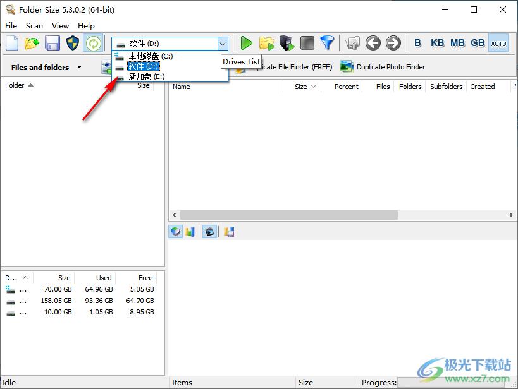Open the View menu

tap(60, 26)
